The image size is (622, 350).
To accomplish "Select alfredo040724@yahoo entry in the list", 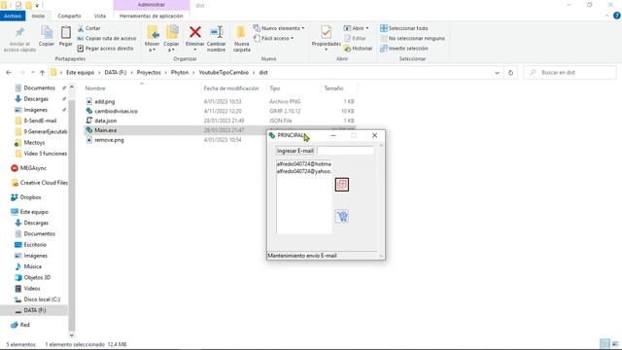I will coord(304,171).
